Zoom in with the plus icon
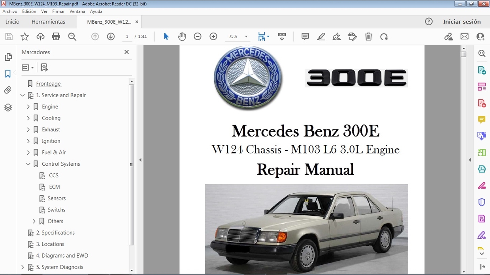 (x=213, y=37)
